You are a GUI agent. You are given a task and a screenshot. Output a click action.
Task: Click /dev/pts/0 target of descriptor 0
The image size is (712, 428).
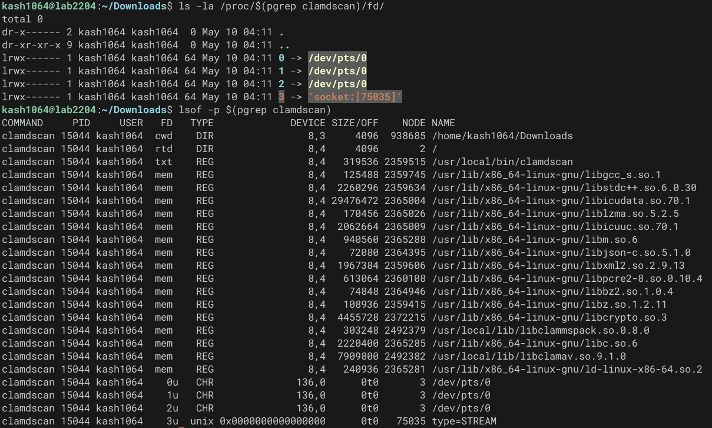pos(337,58)
